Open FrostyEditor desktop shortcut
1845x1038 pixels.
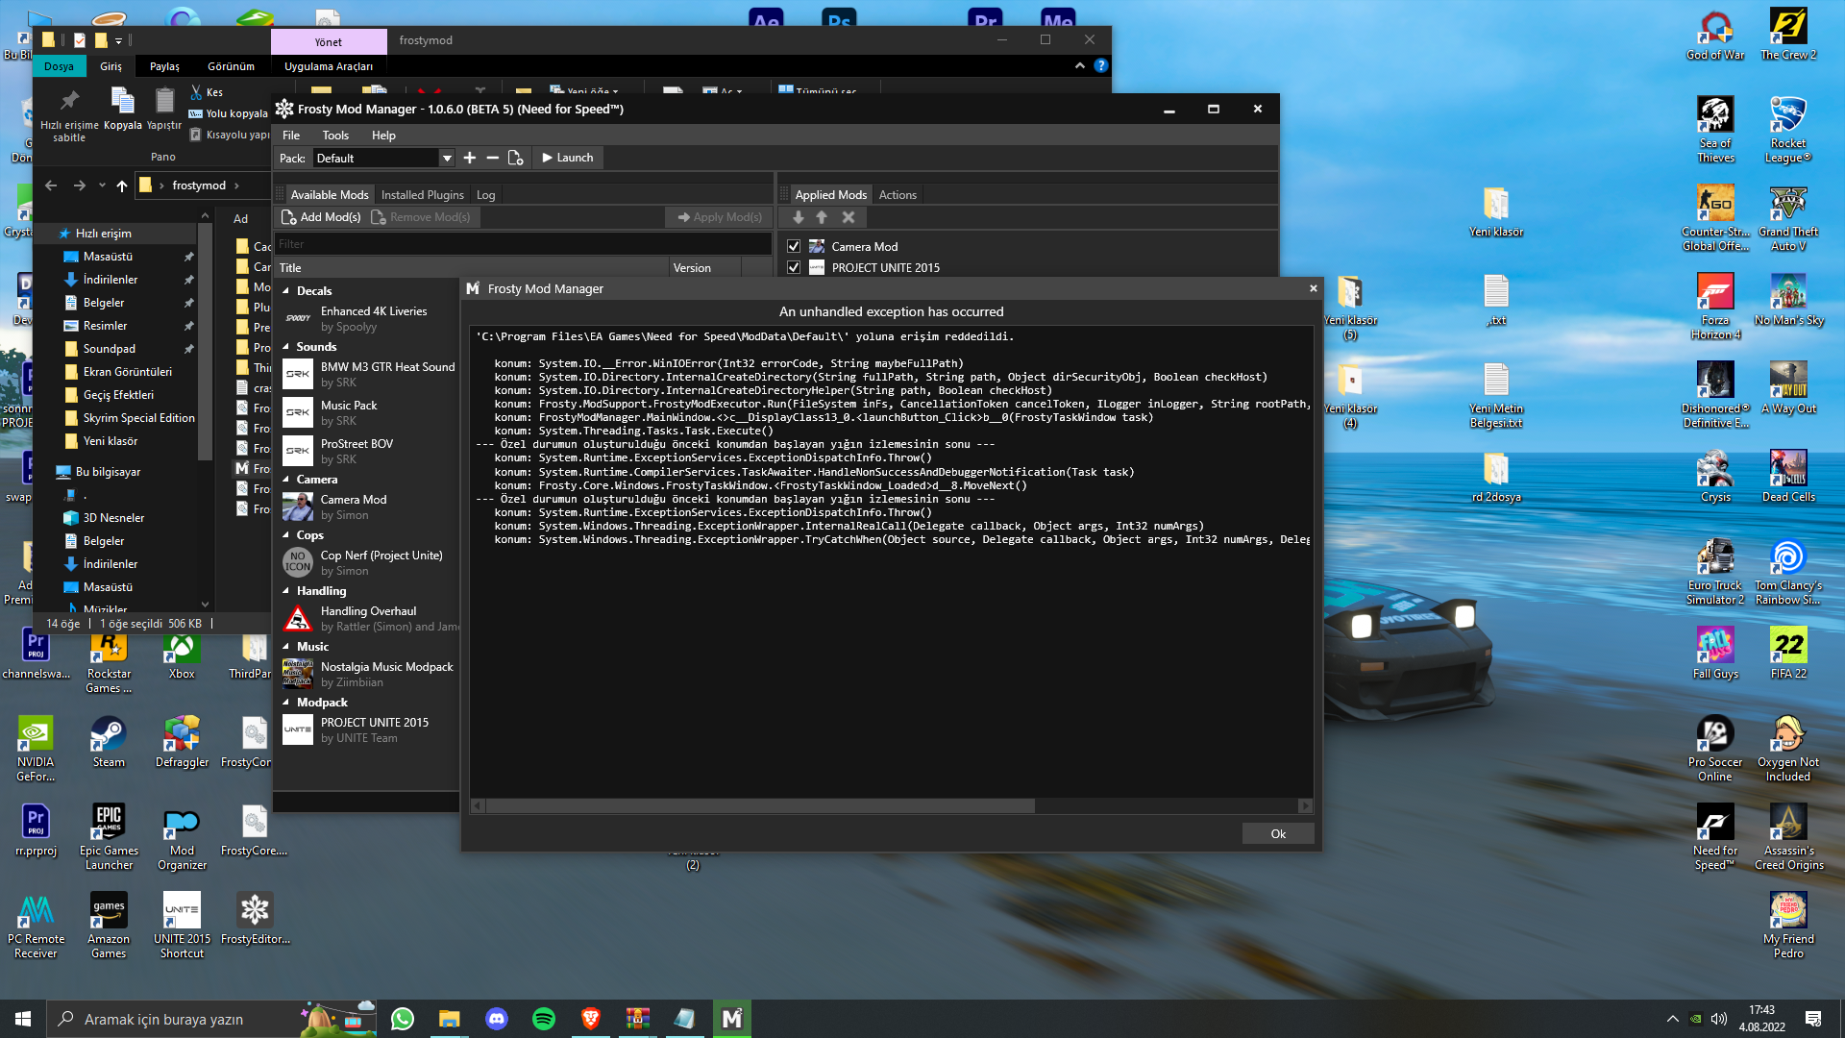(x=255, y=919)
